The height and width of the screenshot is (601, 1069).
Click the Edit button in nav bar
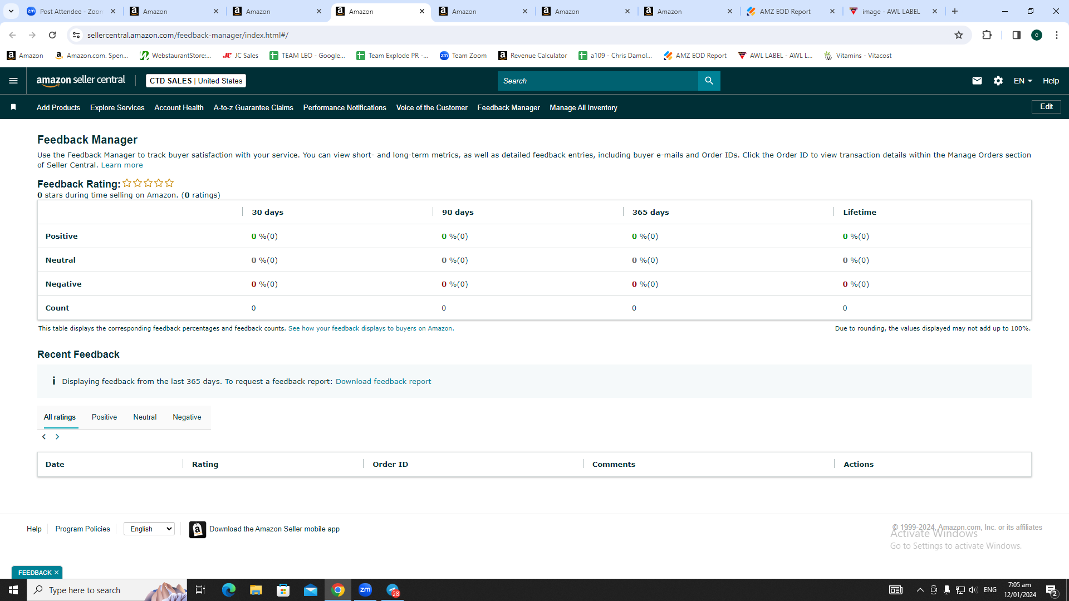(1046, 107)
